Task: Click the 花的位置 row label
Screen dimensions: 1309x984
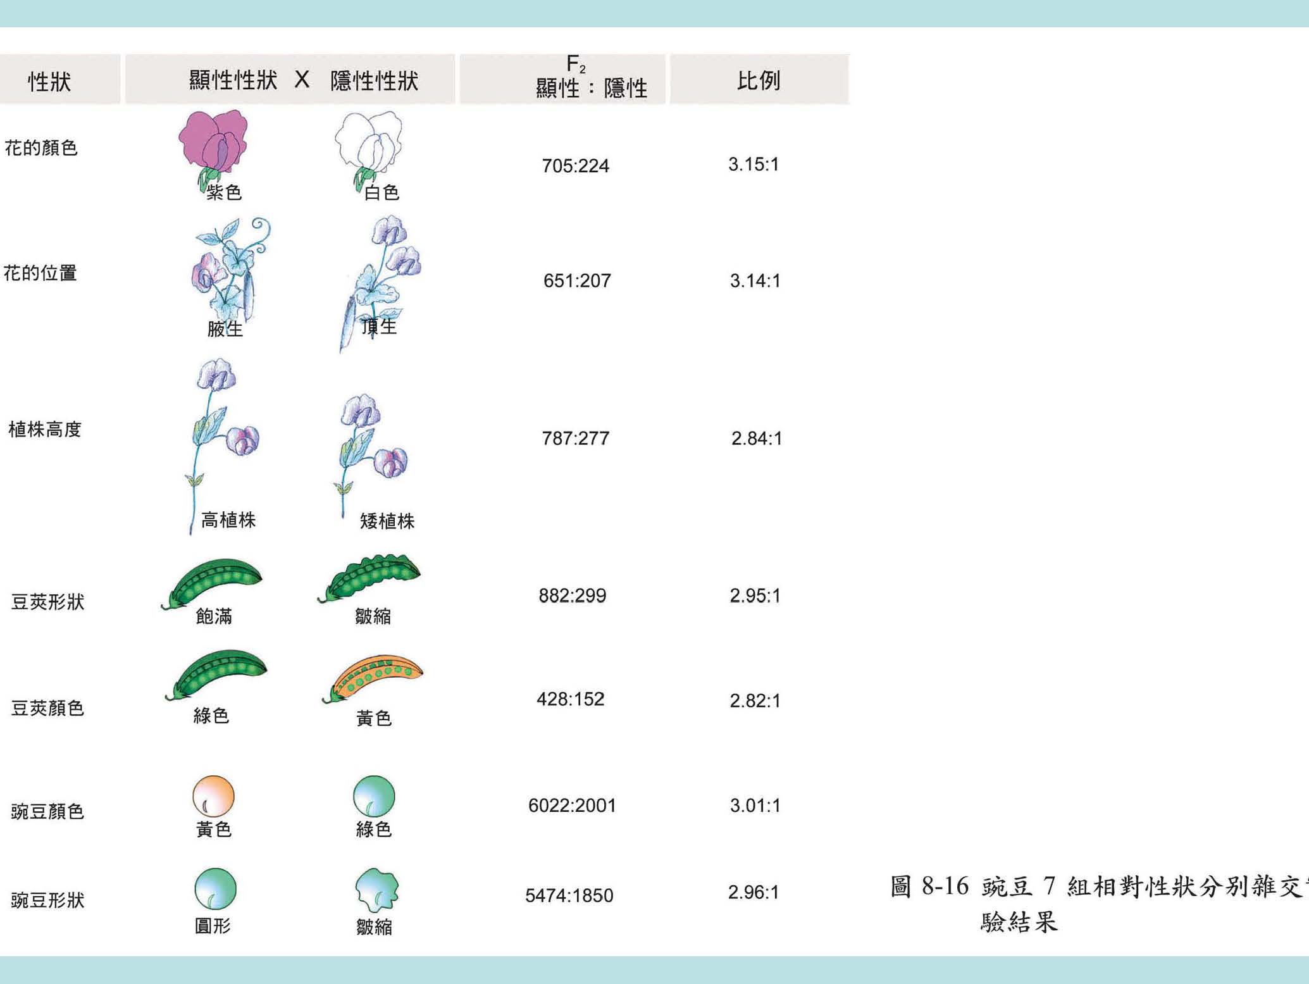Action: point(40,273)
